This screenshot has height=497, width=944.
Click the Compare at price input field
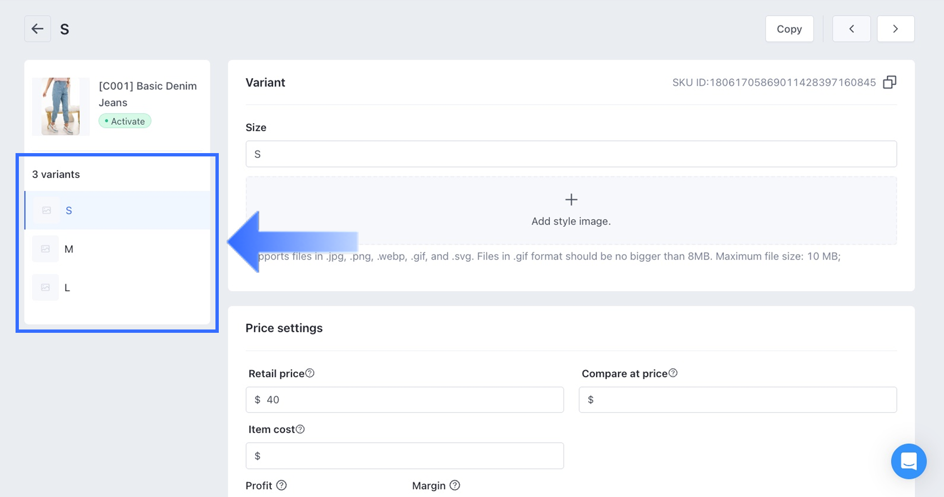pos(739,400)
